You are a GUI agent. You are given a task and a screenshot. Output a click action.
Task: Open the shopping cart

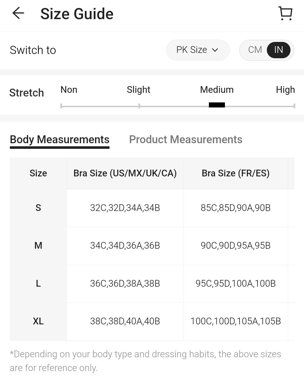pos(285,13)
